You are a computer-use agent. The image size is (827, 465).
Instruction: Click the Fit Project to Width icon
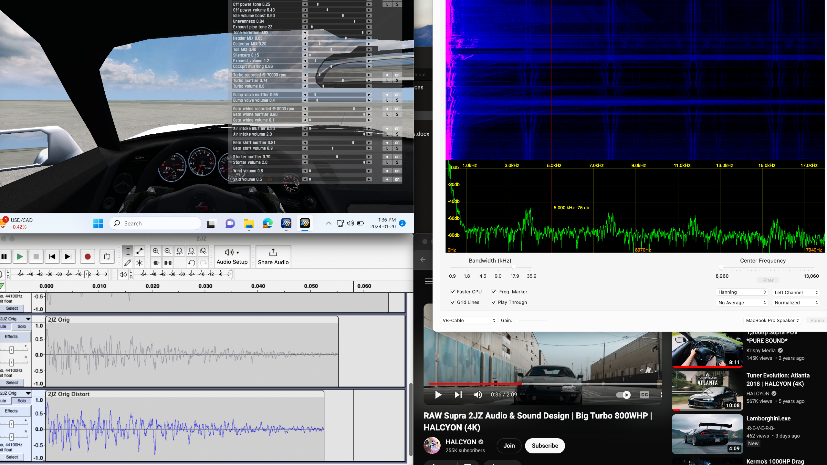click(x=192, y=251)
